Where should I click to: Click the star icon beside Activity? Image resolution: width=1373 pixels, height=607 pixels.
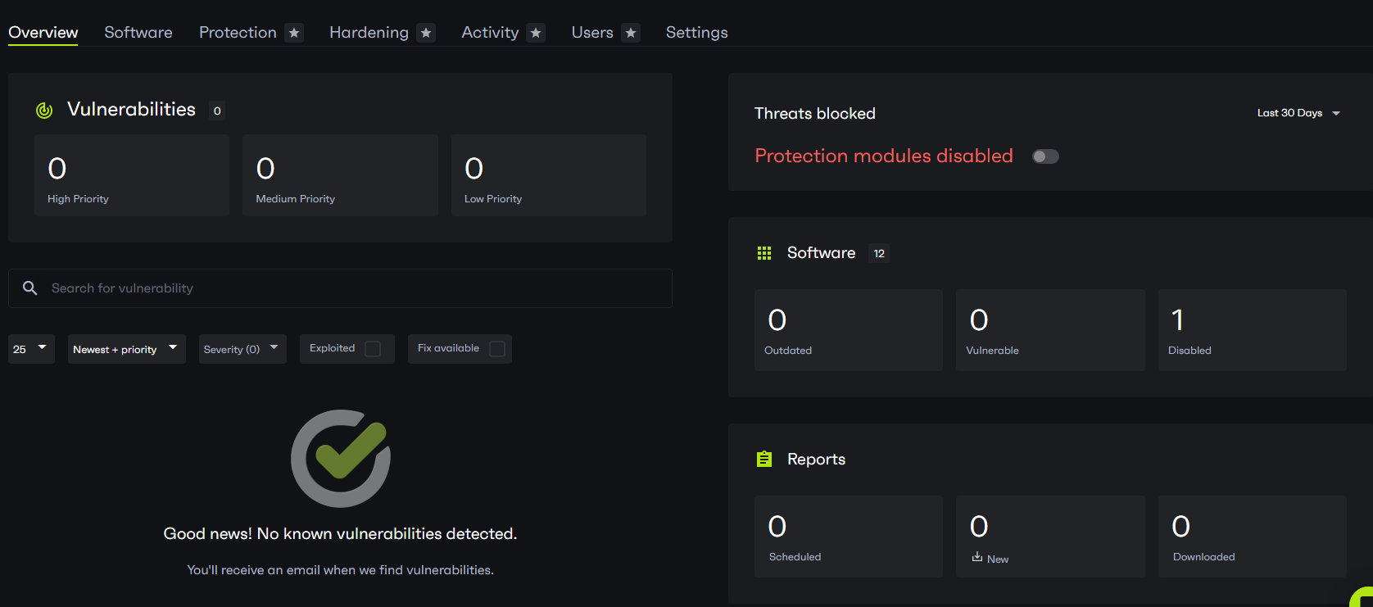(x=536, y=33)
